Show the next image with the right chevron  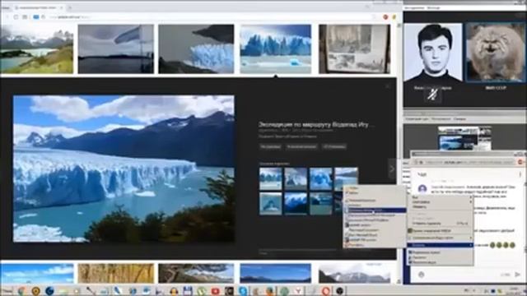392,169
